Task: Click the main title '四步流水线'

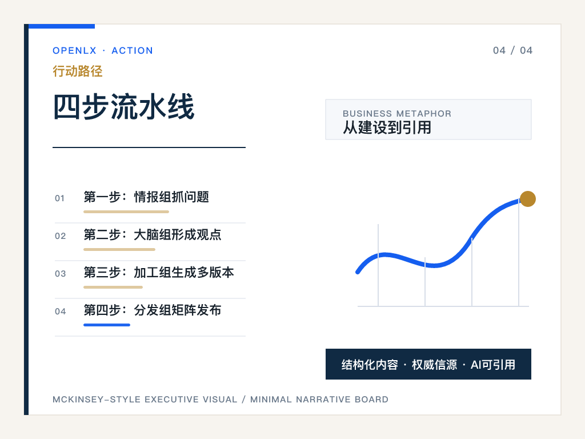Action: click(x=123, y=107)
